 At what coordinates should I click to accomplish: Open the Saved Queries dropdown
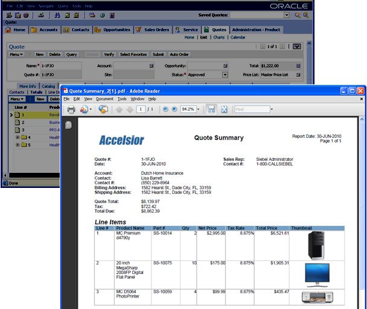coord(287,15)
